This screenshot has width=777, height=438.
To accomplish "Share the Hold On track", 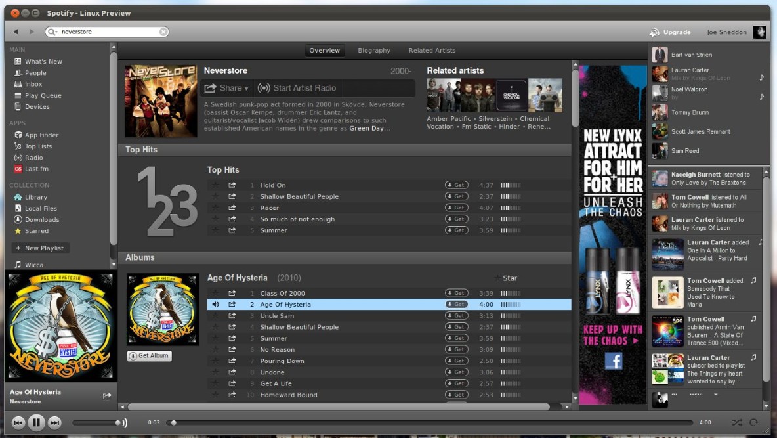I will point(232,185).
